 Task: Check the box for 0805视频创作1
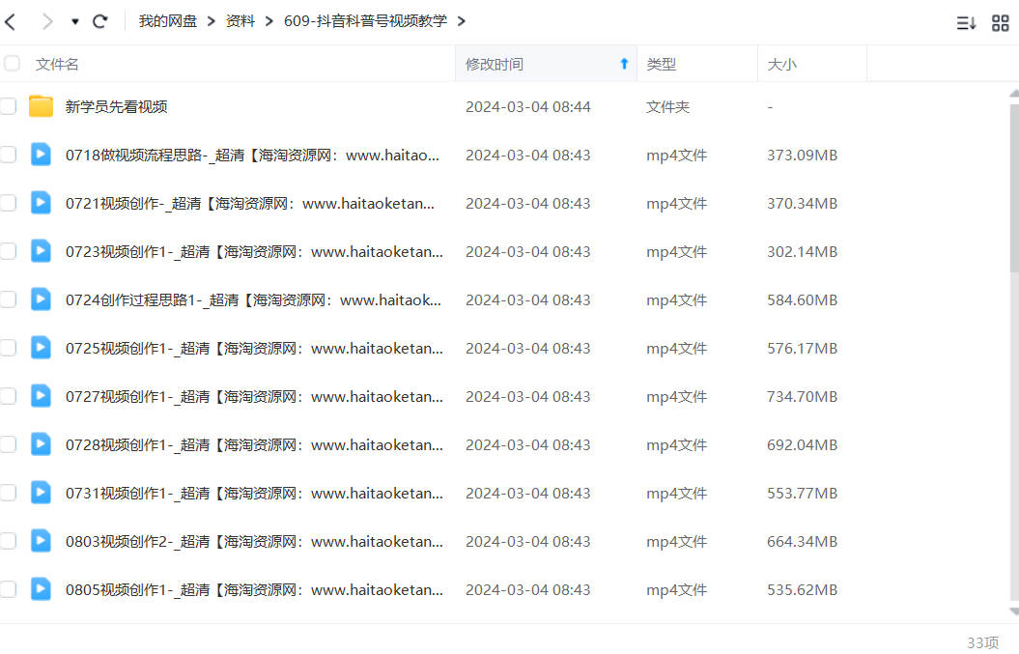click(8, 589)
